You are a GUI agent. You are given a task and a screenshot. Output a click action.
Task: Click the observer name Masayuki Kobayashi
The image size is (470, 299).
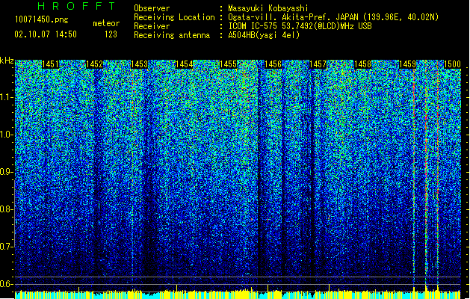268,8
